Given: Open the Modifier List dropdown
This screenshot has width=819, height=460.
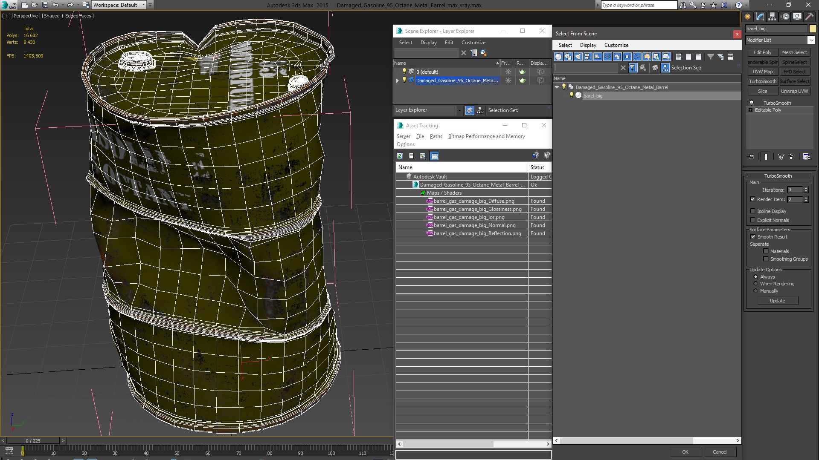Looking at the screenshot, I should click(811, 40).
